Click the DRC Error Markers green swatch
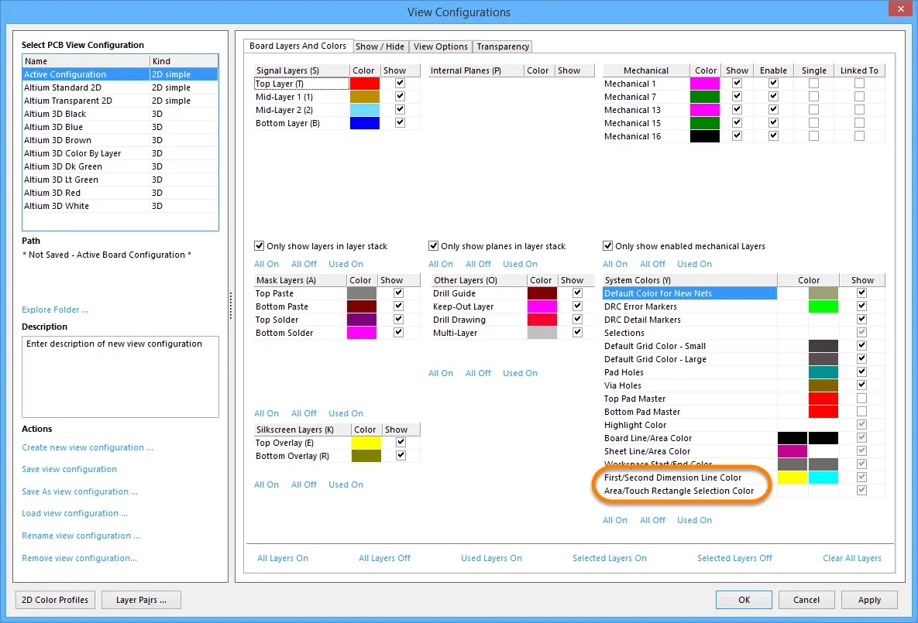Viewport: 918px width, 623px height. pos(823,306)
